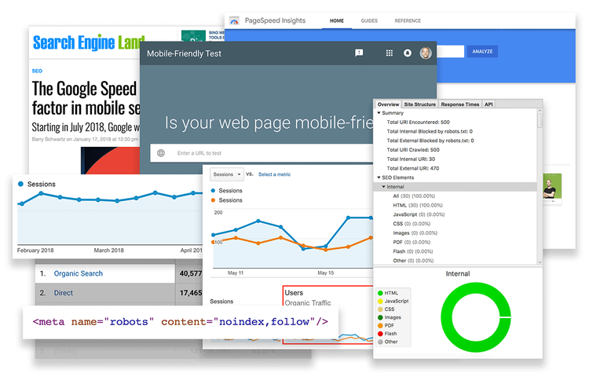
Task: Click the crawler panel scrollbar down arrow
Action: (540, 262)
